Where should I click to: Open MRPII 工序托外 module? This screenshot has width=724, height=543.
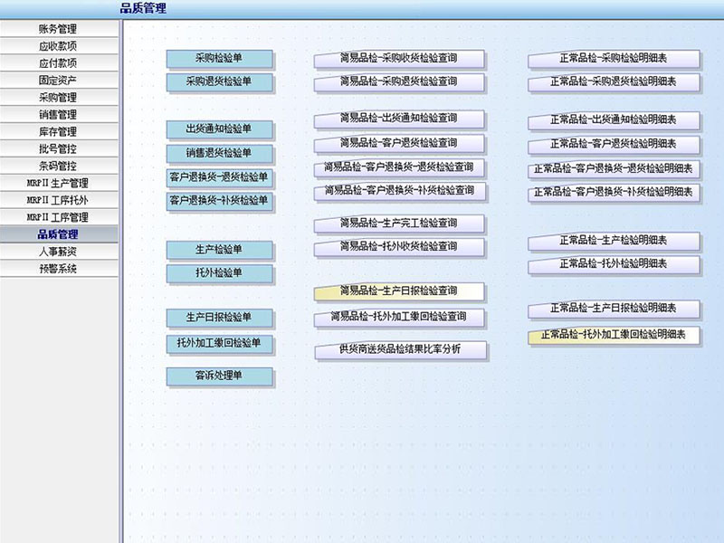tap(59, 199)
